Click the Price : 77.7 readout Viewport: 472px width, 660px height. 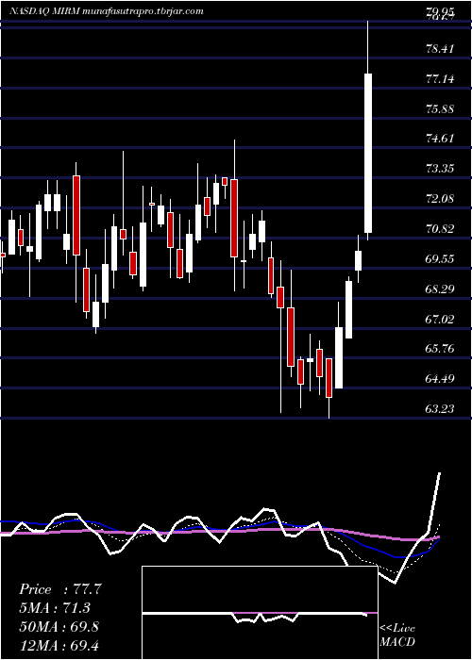pos(59,589)
